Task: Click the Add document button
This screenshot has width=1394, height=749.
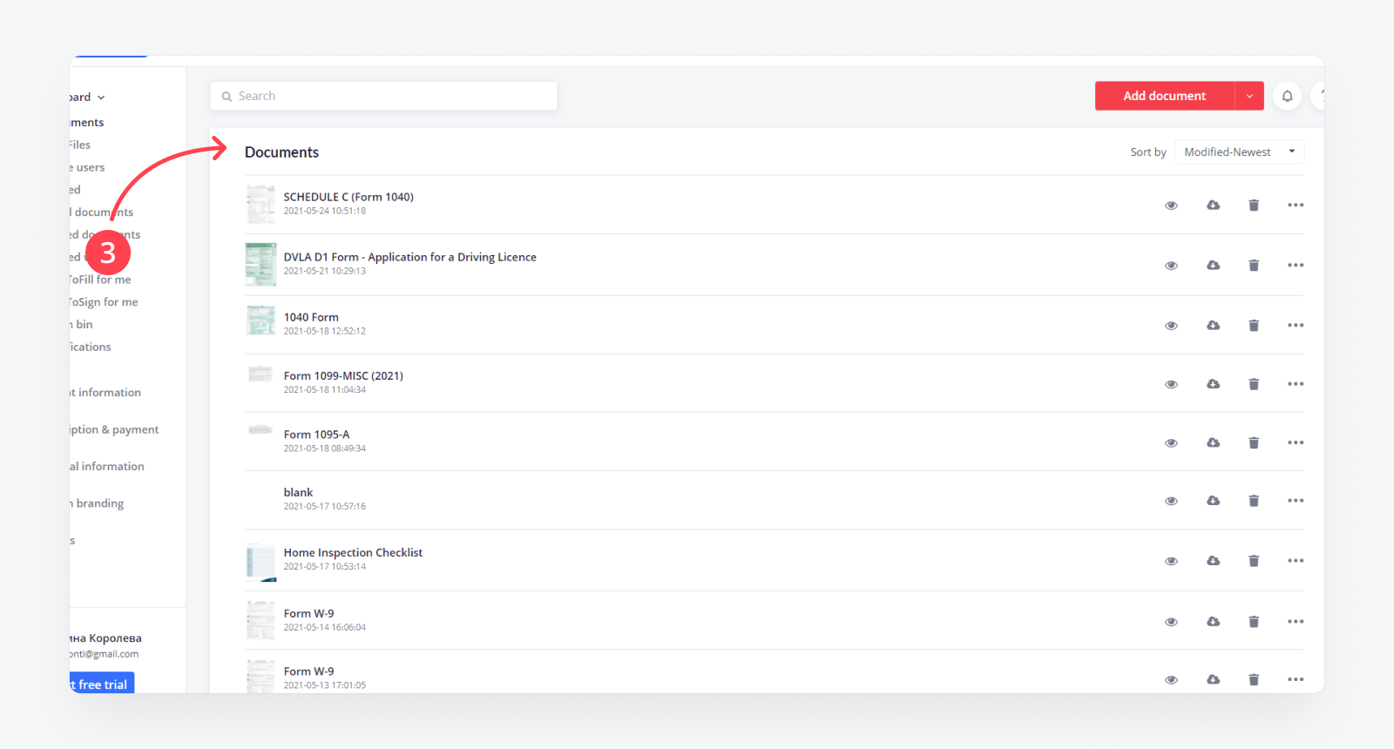Action: (x=1164, y=96)
